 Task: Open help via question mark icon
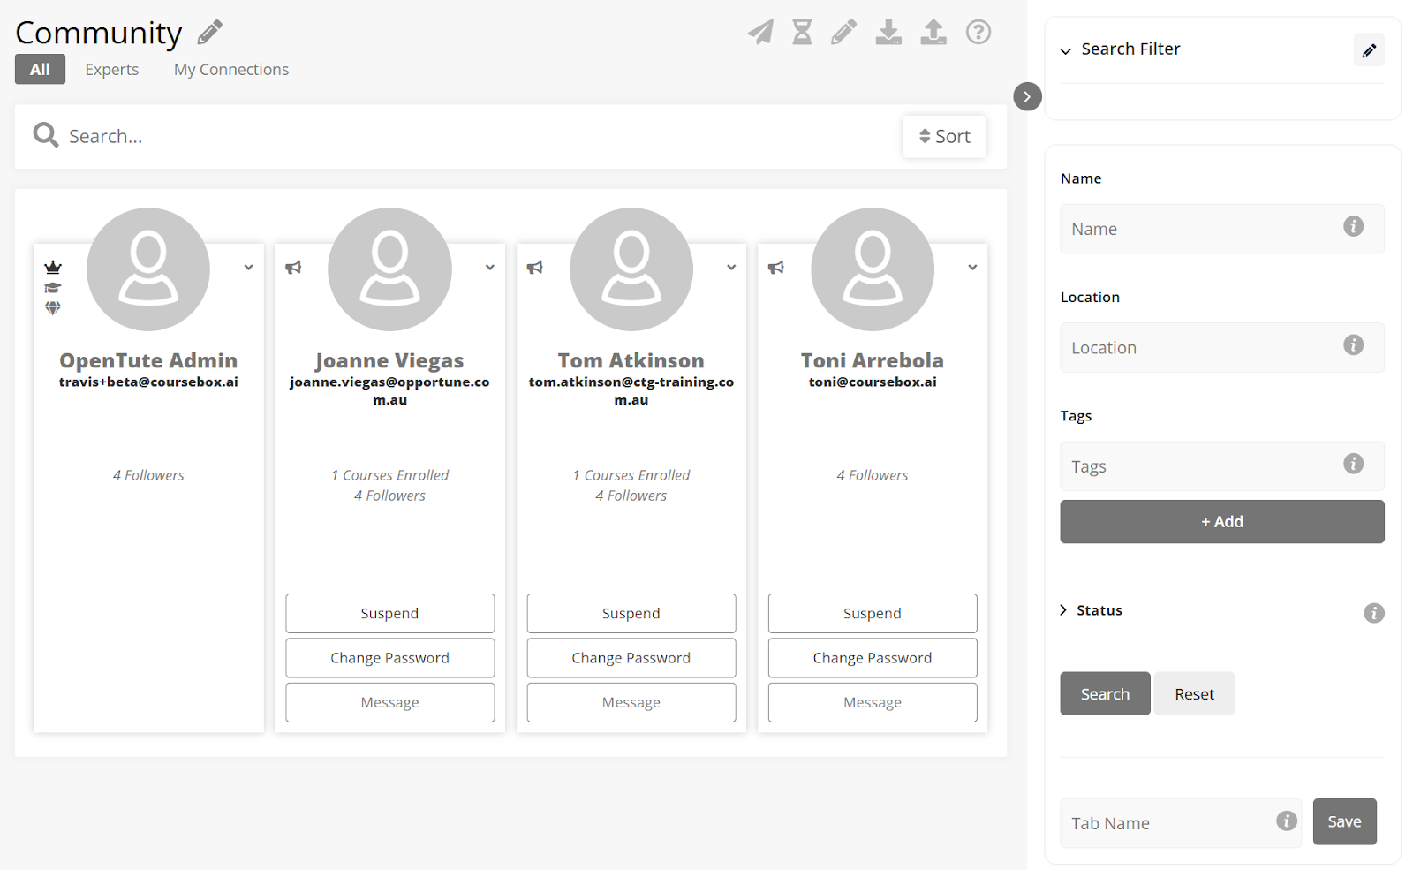click(978, 33)
